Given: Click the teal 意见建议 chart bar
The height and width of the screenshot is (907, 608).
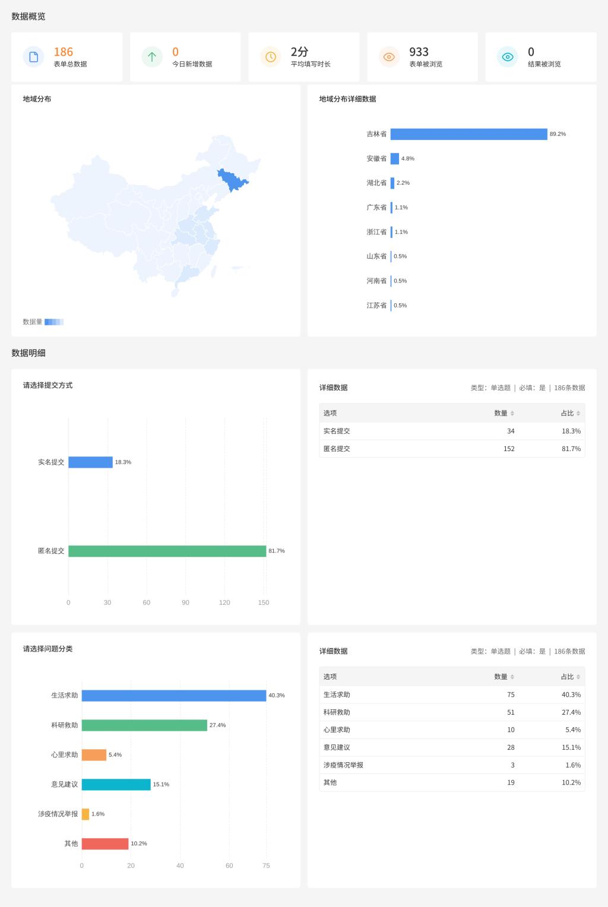Looking at the screenshot, I should pyautogui.click(x=116, y=785).
